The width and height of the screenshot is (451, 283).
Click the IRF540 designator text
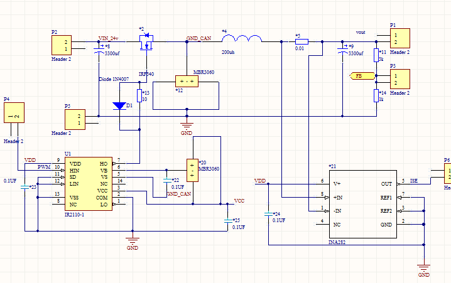coord(146,74)
